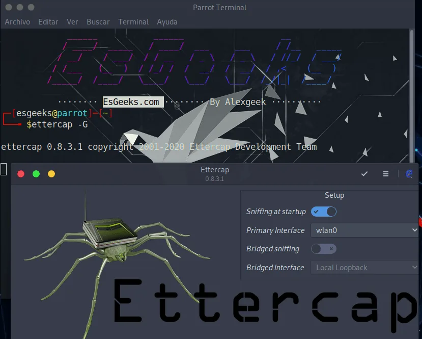Click the 'By Alexgeek' terminal text
Viewport: 422px width, 339px height.
point(238,102)
